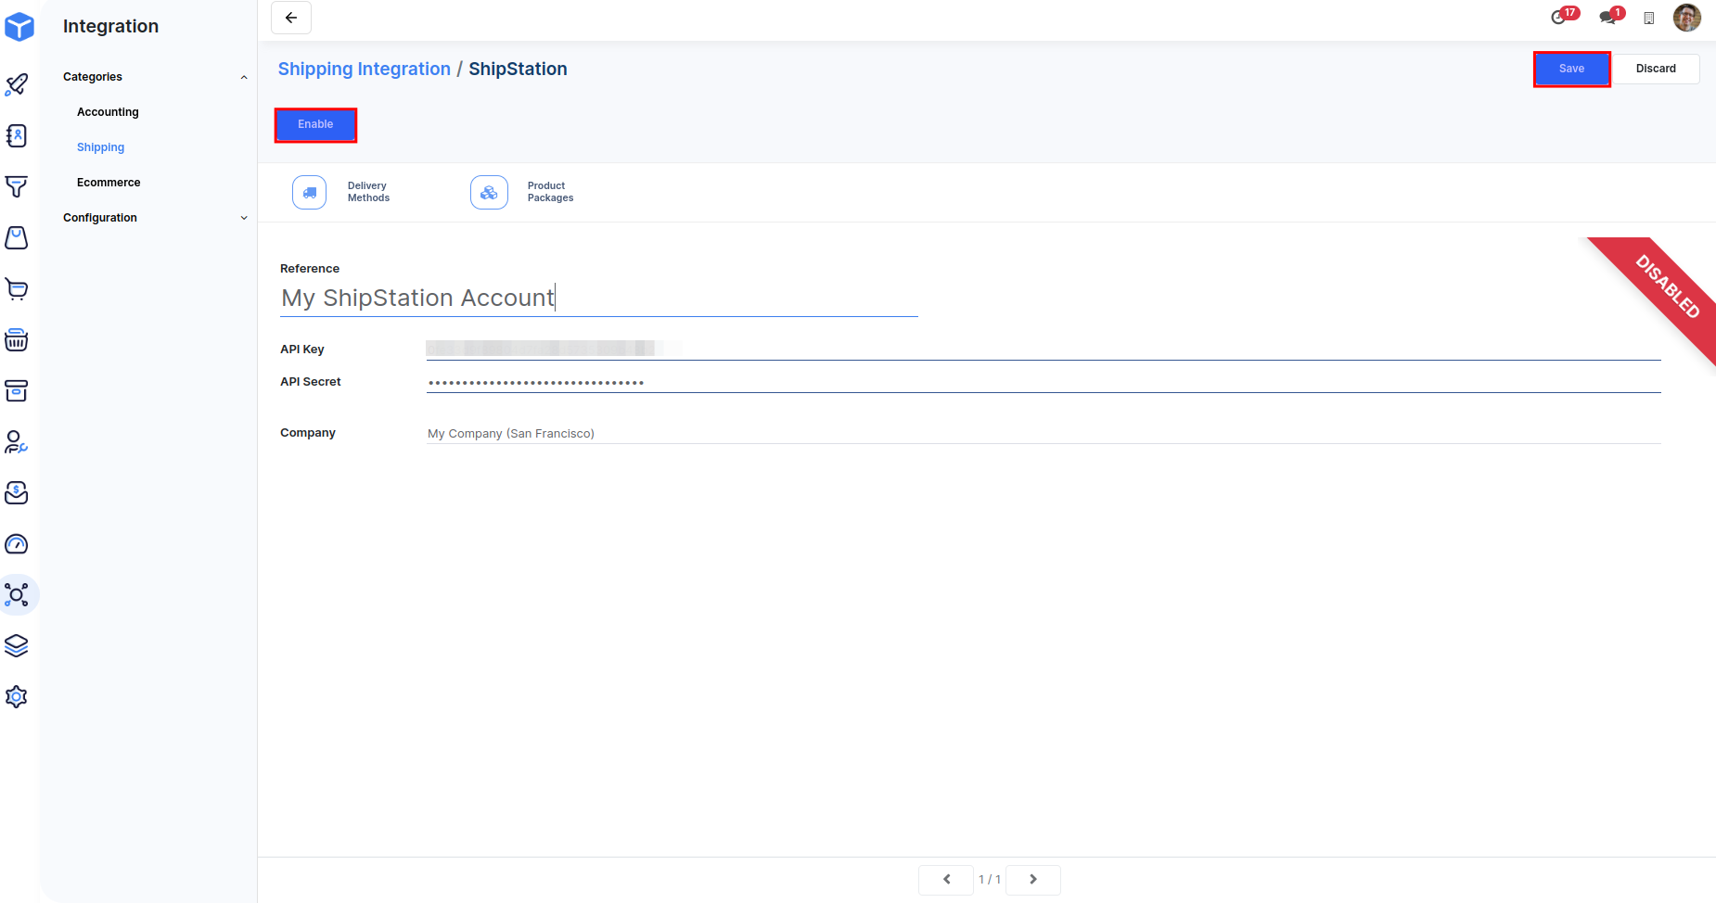1716x903 pixels.
Task: Open the Company selection field
Action: coord(1043,433)
